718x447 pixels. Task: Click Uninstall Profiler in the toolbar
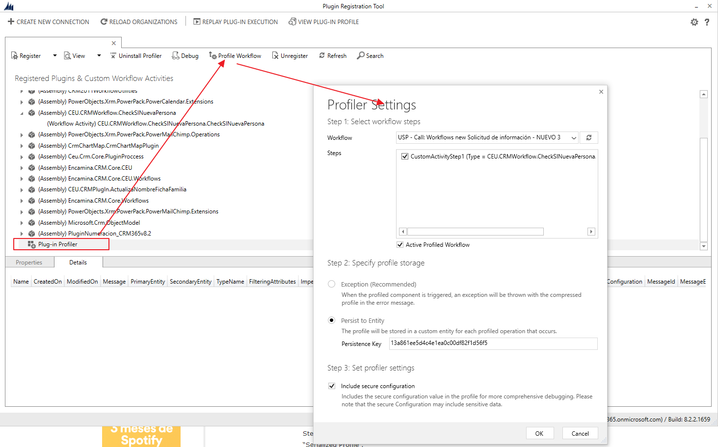tap(135, 56)
